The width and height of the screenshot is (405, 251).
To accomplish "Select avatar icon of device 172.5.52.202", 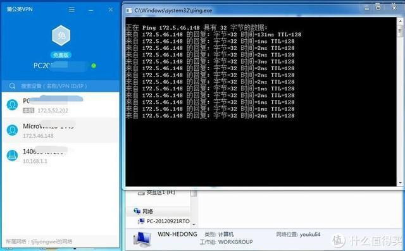I will click(12, 105).
